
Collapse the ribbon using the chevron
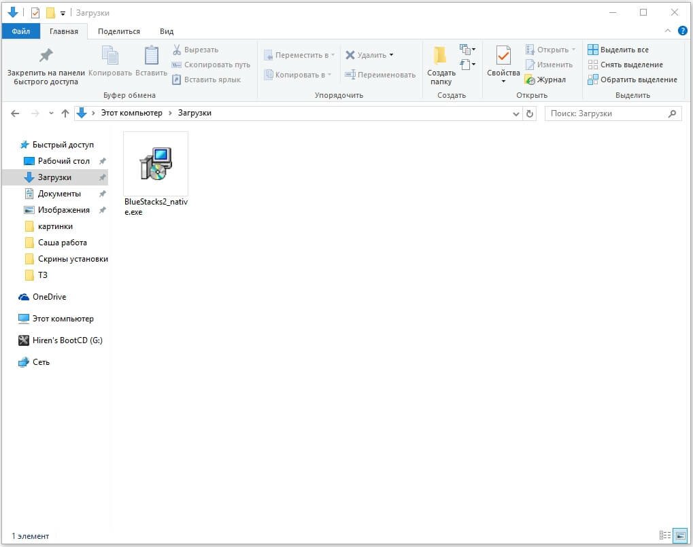(x=668, y=31)
